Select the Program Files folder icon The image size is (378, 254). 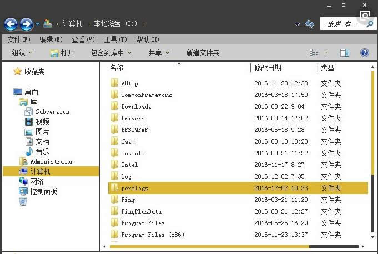(114, 223)
